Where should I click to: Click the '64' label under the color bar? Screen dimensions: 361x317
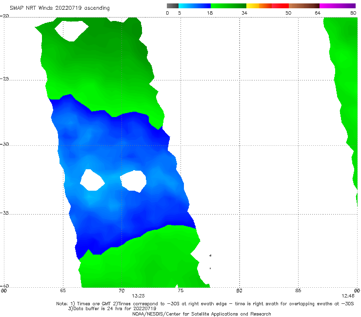point(318,13)
